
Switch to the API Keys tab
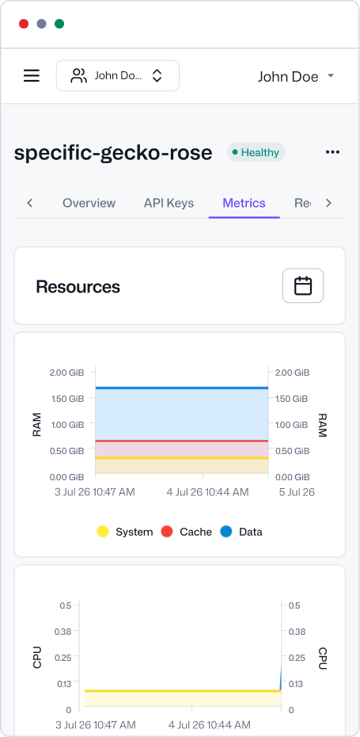169,203
